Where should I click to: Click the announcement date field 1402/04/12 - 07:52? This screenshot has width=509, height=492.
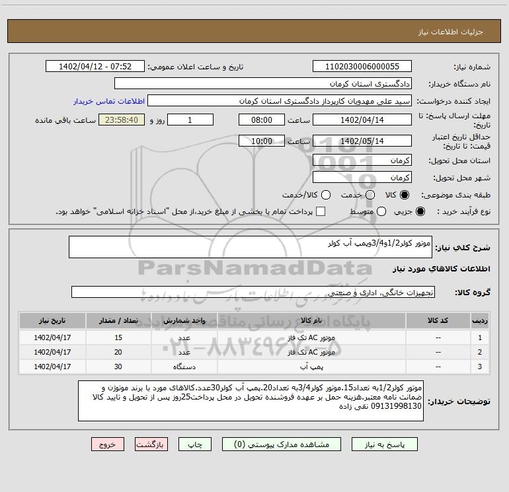(95, 67)
